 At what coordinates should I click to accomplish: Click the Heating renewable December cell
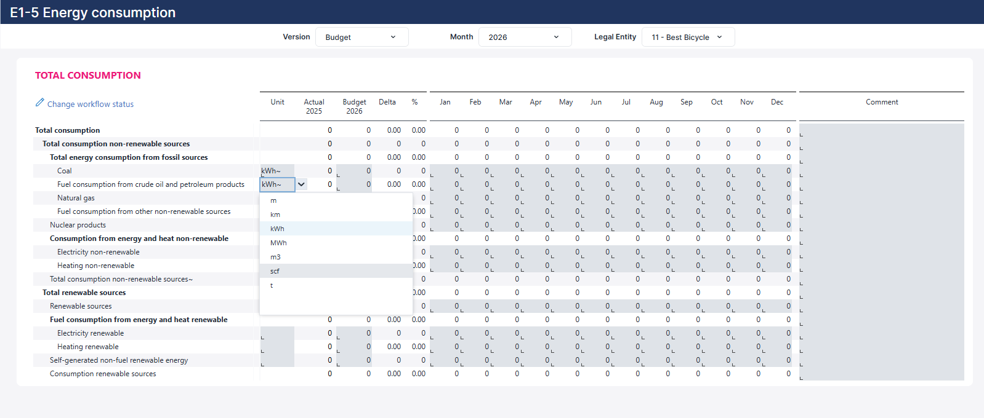[778, 347]
